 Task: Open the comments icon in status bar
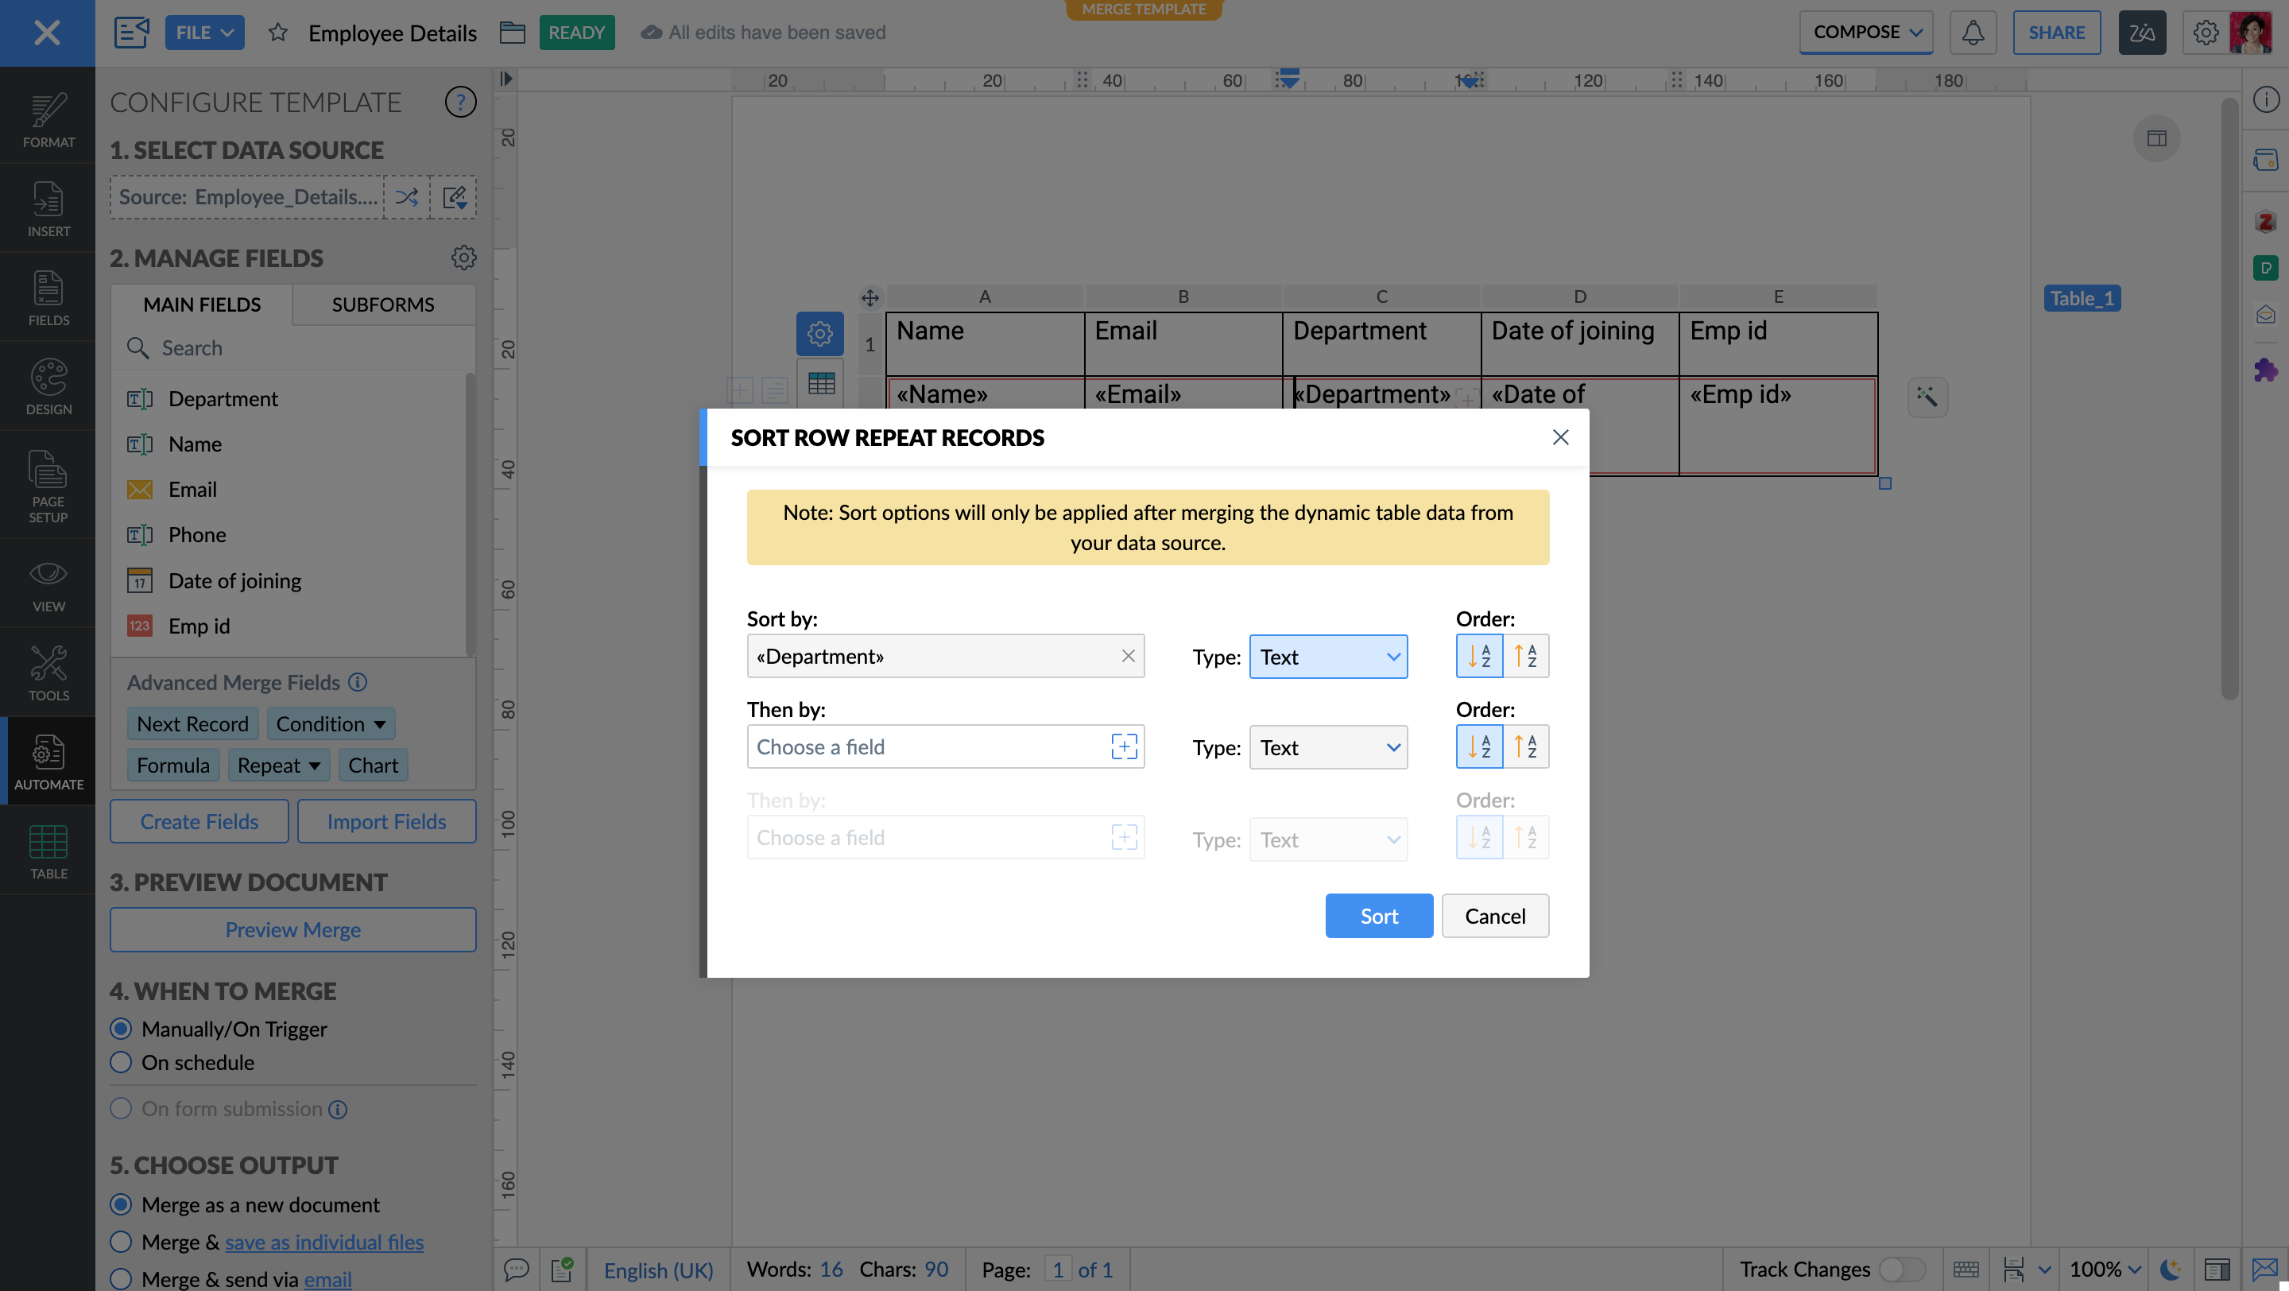coord(517,1269)
